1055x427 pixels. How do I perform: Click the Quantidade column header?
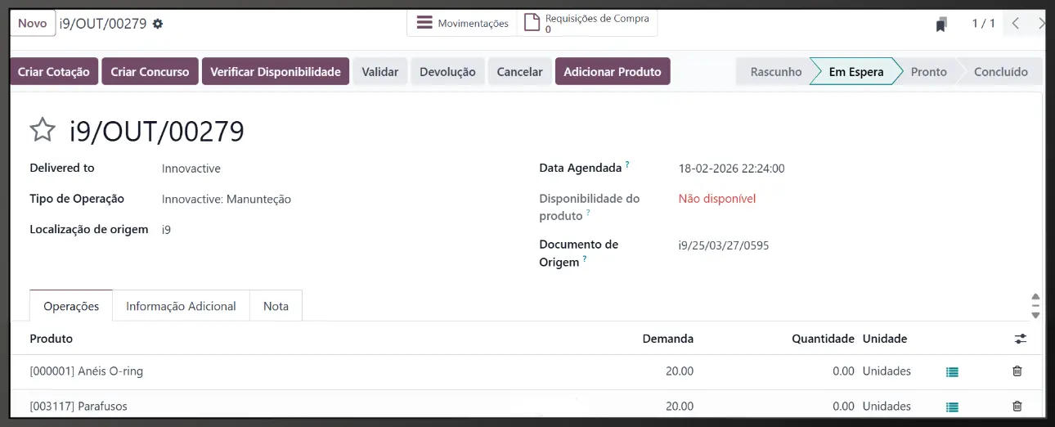tap(823, 339)
